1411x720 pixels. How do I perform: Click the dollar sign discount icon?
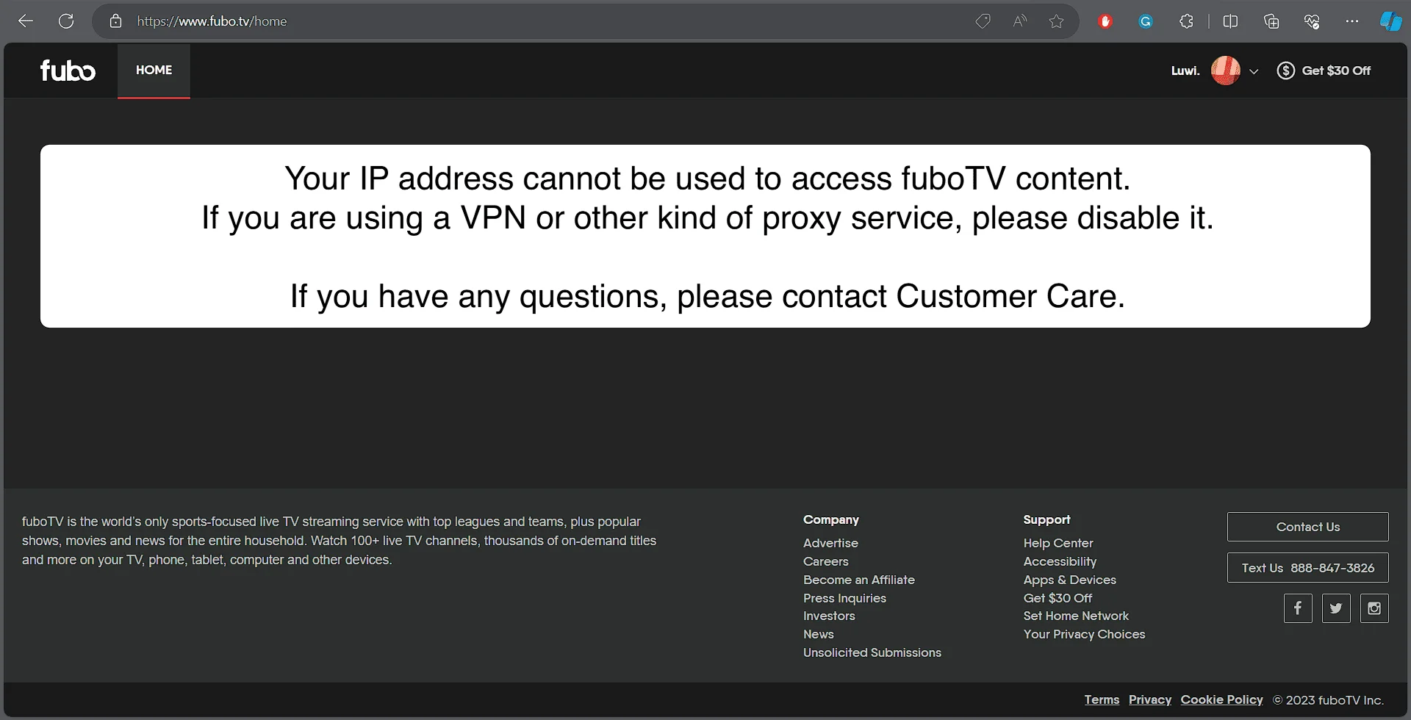[x=1285, y=71]
